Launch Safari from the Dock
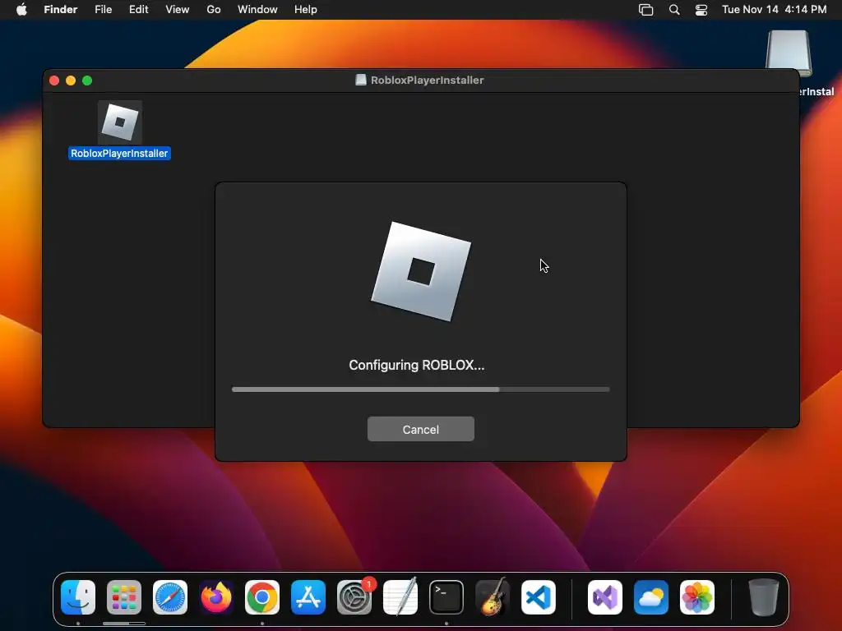842x631 pixels. (x=170, y=597)
